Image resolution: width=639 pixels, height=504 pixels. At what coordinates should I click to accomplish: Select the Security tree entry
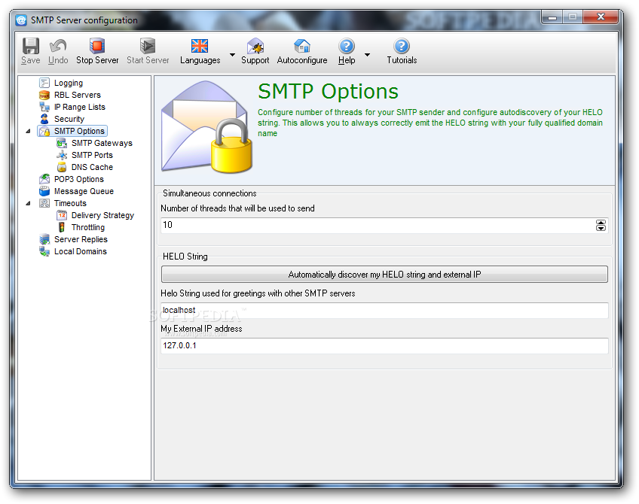coord(69,119)
